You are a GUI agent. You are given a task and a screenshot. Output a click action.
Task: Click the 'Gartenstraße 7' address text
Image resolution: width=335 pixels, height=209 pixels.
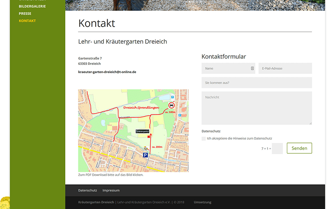tap(90, 59)
